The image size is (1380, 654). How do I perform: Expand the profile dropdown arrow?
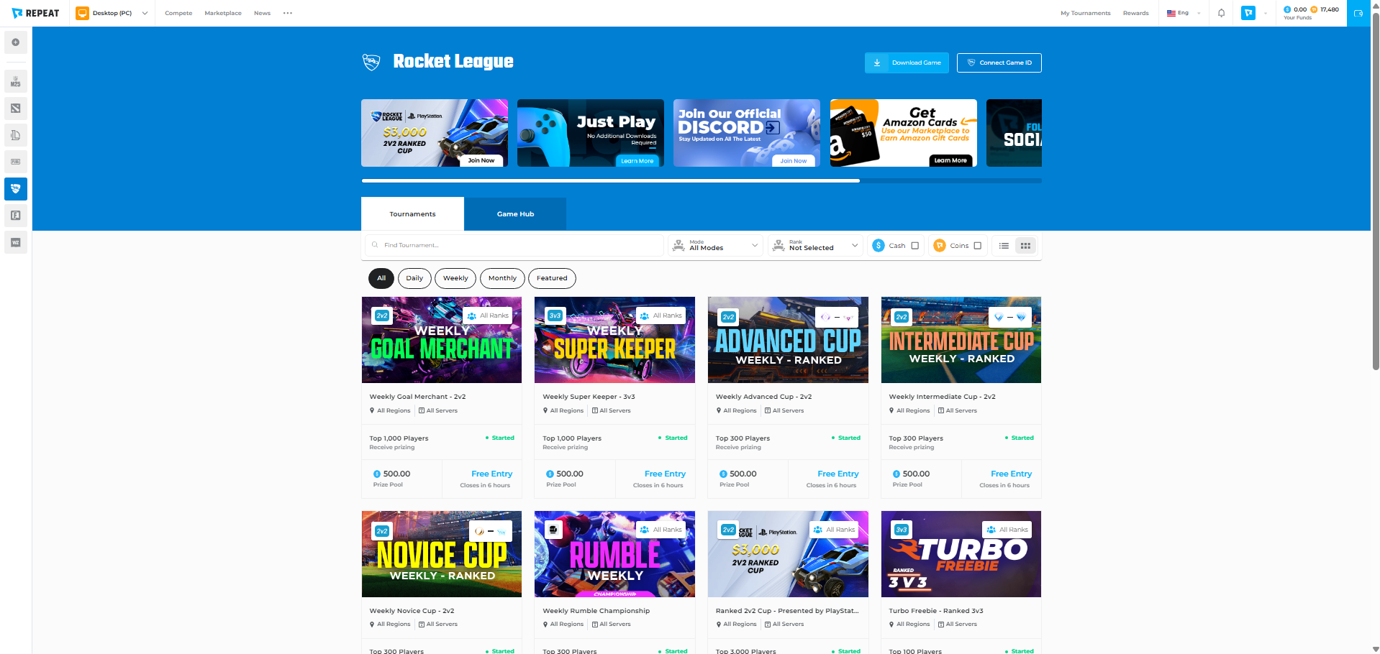[1266, 13]
